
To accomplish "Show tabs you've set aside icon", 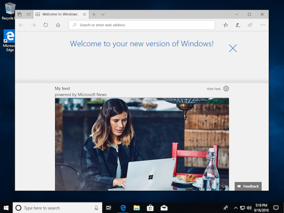I will click(x=20, y=14).
